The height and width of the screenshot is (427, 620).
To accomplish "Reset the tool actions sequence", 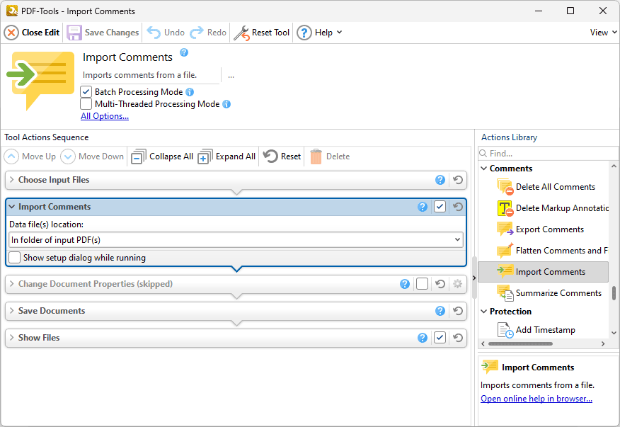I will pyautogui.click(x=282, y=156).
